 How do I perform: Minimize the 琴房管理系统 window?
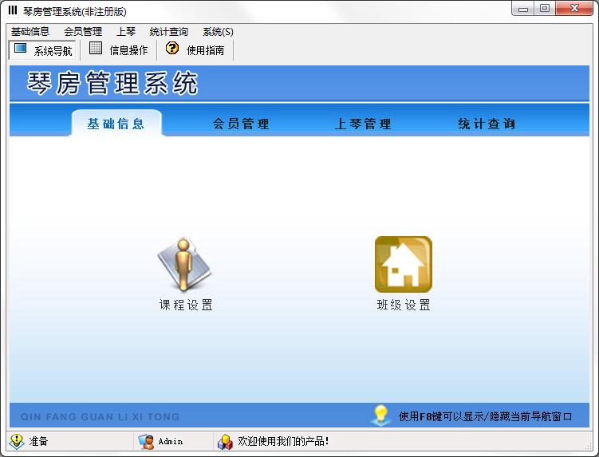tap(523, 9)
